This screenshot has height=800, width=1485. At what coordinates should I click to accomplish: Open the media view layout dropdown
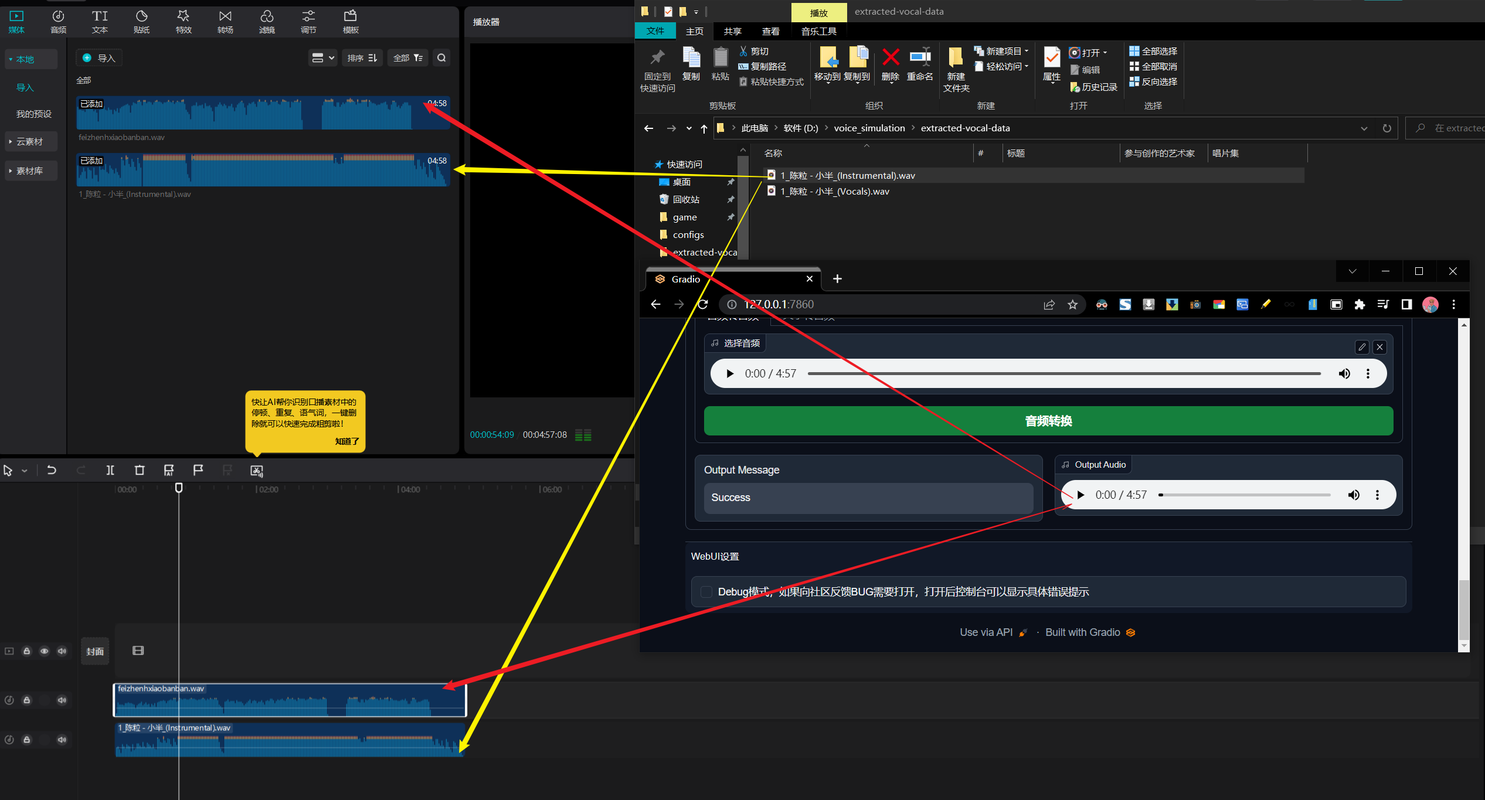(322, 58)
